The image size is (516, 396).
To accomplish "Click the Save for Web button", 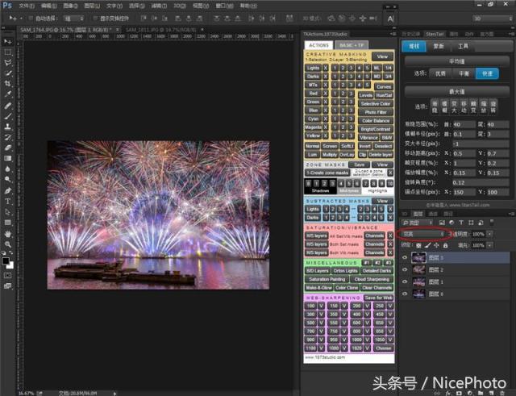I will pos(378,298).
